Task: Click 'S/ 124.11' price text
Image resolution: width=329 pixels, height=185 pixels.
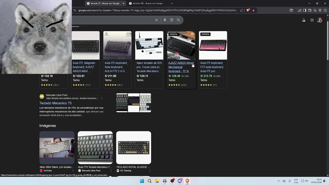Action: click(x=142, y=76)
